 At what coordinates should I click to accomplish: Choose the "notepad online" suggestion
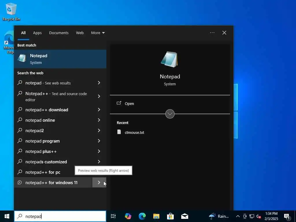click(x=53, y=120)
